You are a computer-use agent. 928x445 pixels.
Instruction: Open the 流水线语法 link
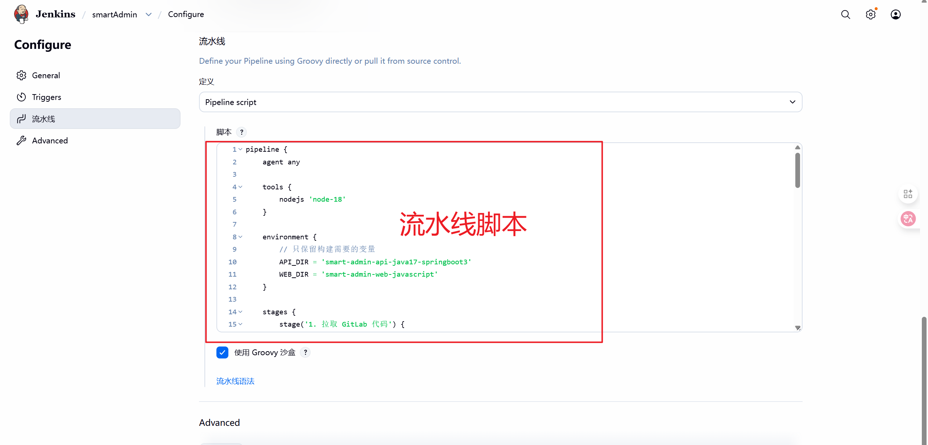click(235, 381)
